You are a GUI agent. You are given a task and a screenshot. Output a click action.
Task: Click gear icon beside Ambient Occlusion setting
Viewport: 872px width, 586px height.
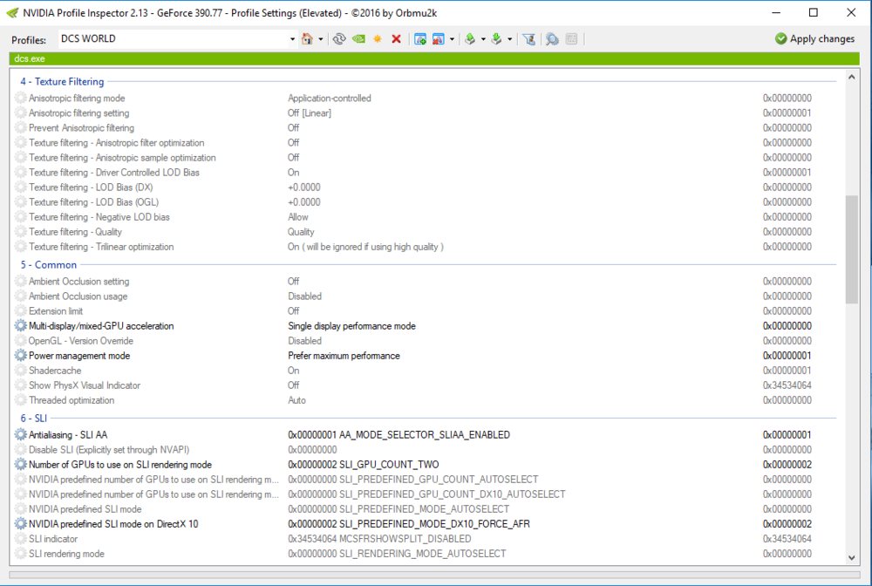pyautogui.click(x=21, y=282)
